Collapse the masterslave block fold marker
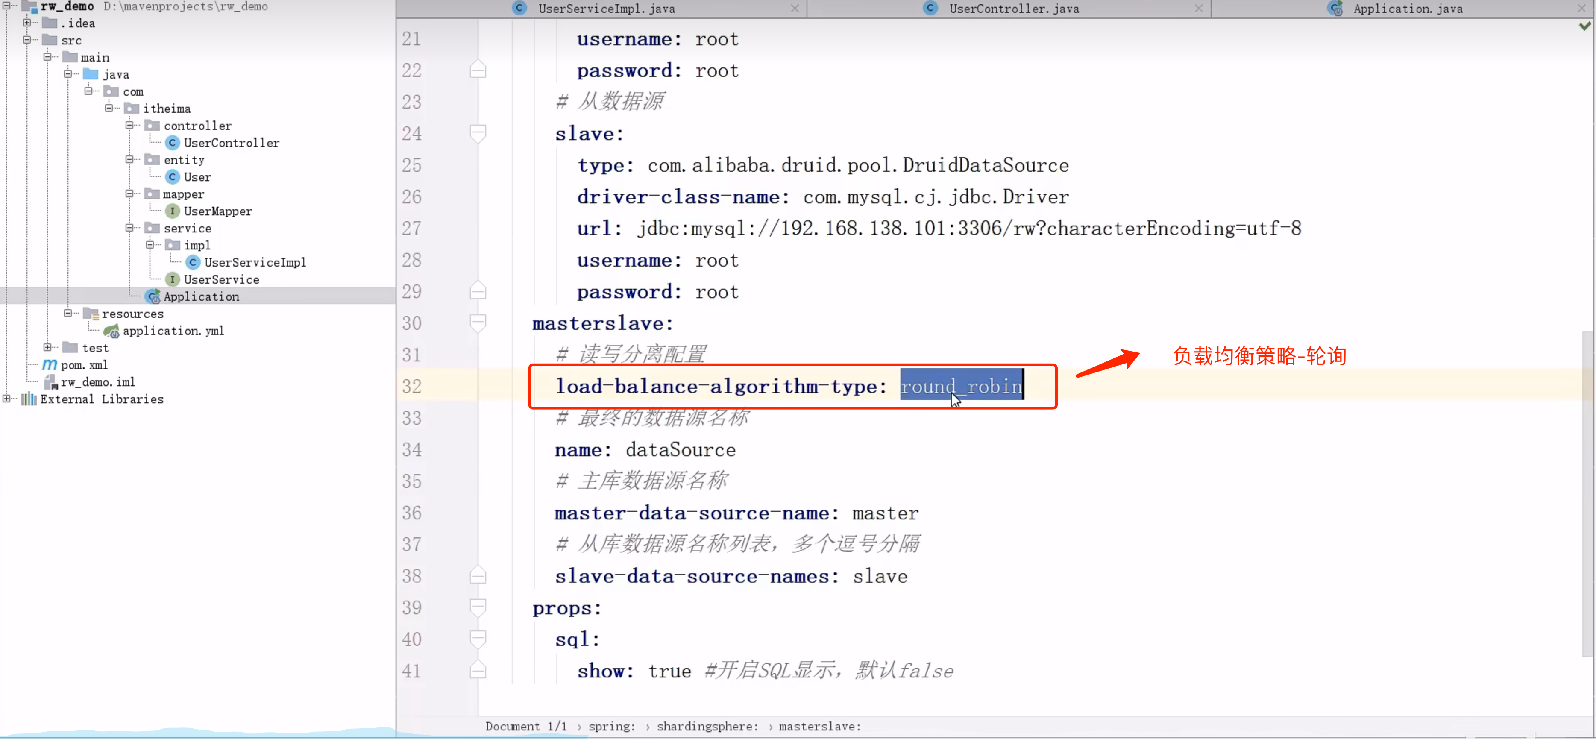 [478, 322]
